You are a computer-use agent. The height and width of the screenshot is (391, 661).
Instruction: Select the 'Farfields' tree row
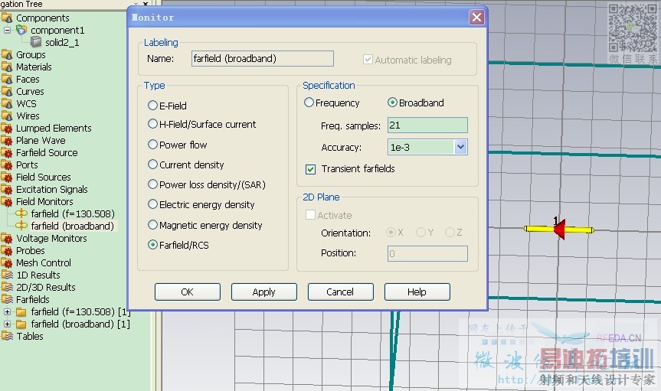tap(32, 300)
